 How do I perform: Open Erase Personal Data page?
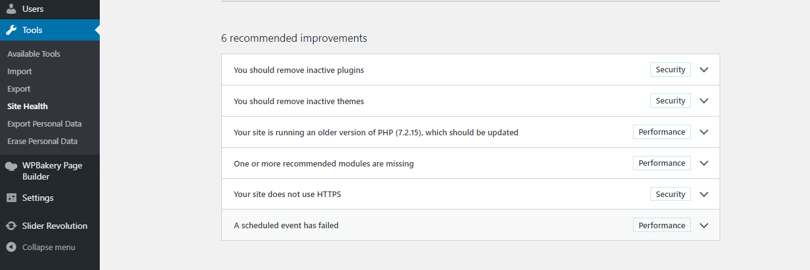42,141
